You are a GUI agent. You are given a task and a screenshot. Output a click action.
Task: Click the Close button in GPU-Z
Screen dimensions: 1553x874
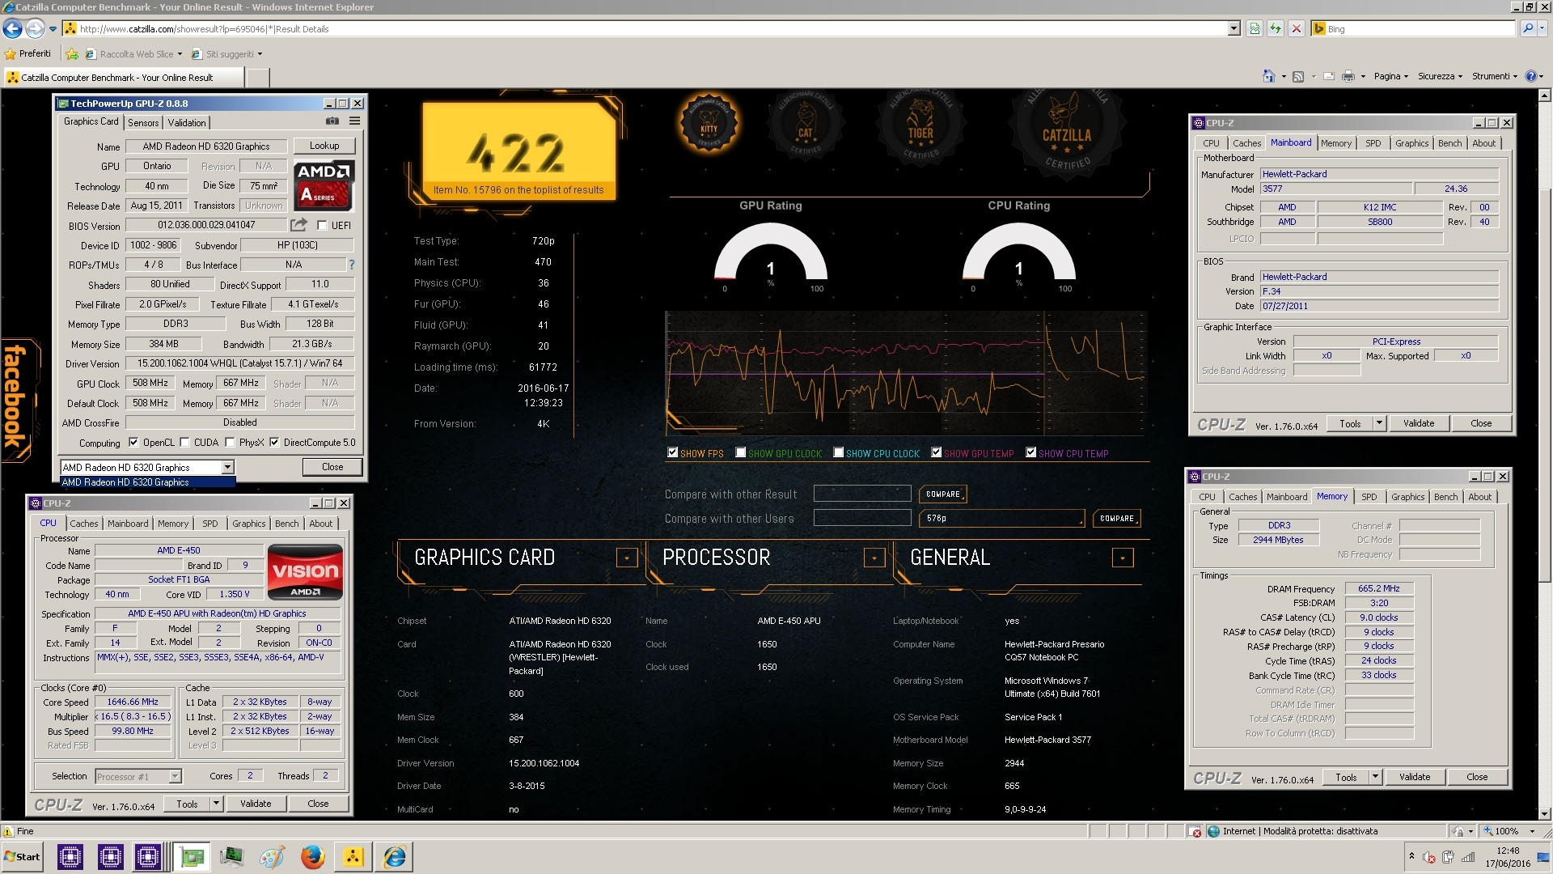tap(332, 467)
